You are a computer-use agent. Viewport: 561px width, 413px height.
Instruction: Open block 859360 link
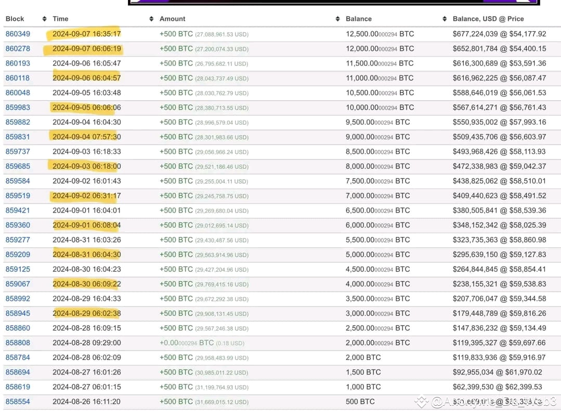[18, 225]
